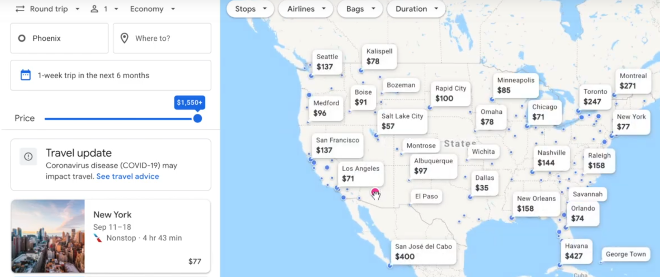This screenshot has height=277, width=660.
Task: Click the swap trip direction arrows icon
Action: click(20, 9)
